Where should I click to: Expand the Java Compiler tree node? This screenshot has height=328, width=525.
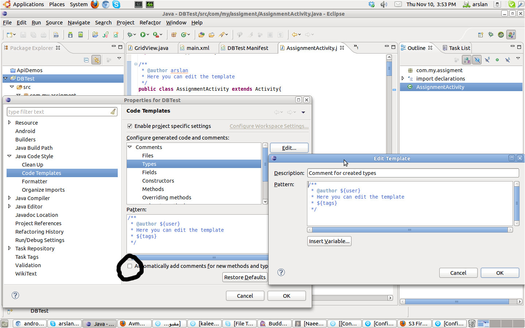point(9,198)
